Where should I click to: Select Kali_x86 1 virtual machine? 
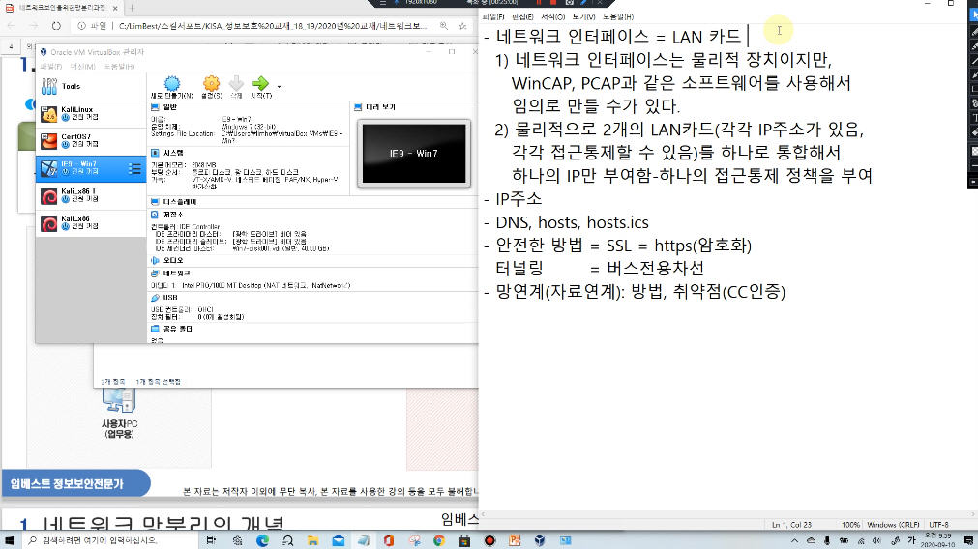tap(91, 195)
